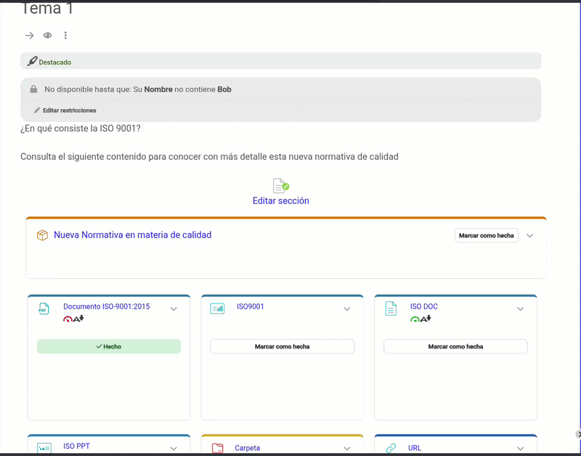Expand the ISO9001 card chevron
581x456 pixels.
(347, 309)
